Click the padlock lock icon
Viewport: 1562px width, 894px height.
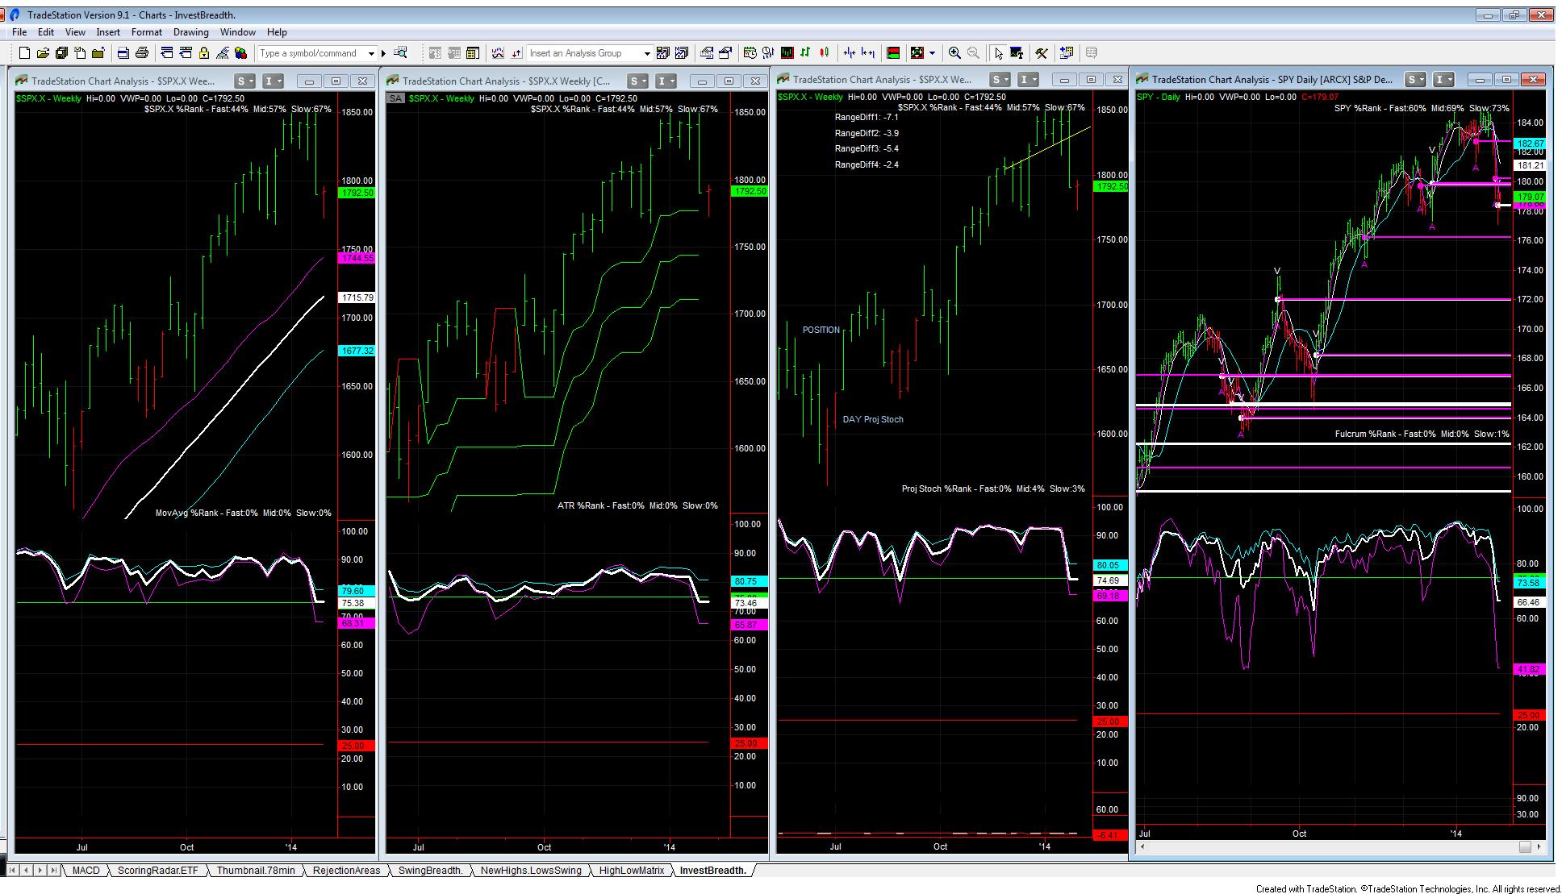(203, 53)
